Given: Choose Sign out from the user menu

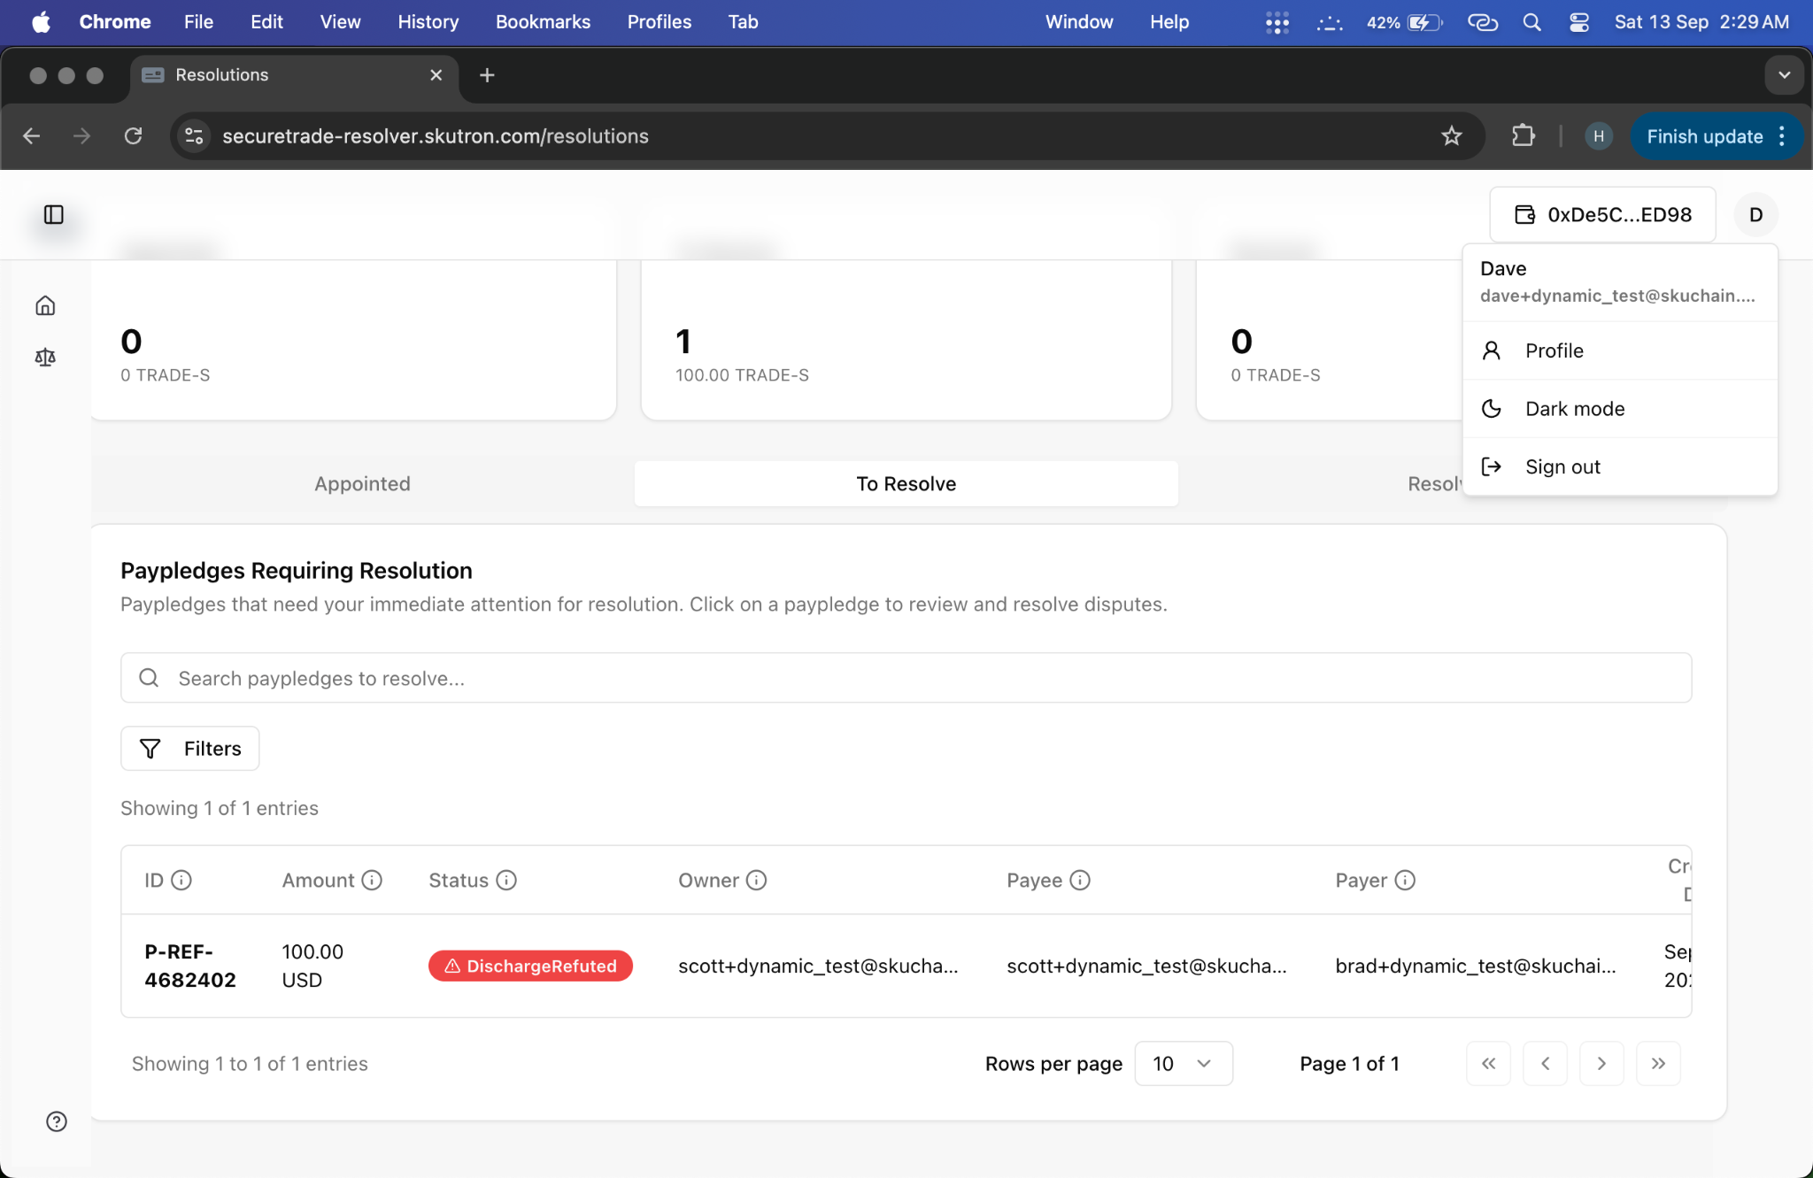Looking at the screenshot, I should tap(1620, 466).
